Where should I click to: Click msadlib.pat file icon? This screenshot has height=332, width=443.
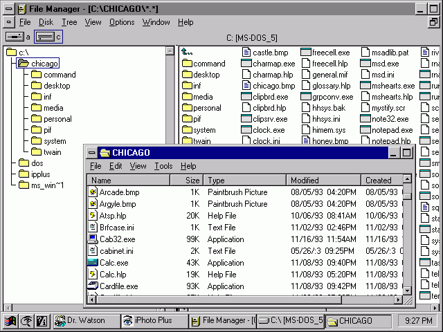click(x=365, y=53)
